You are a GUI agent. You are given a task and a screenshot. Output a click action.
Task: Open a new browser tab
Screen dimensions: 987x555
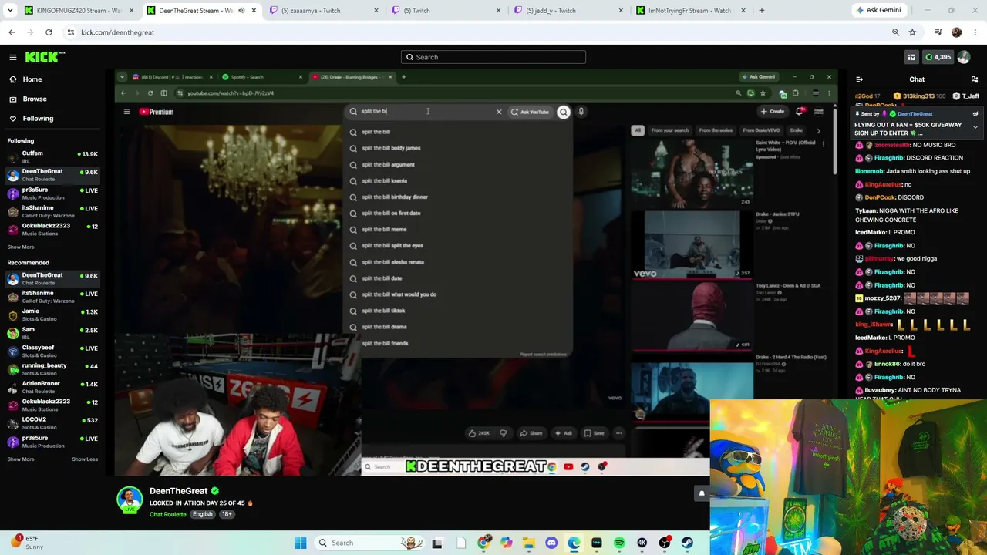pos(762,11)
